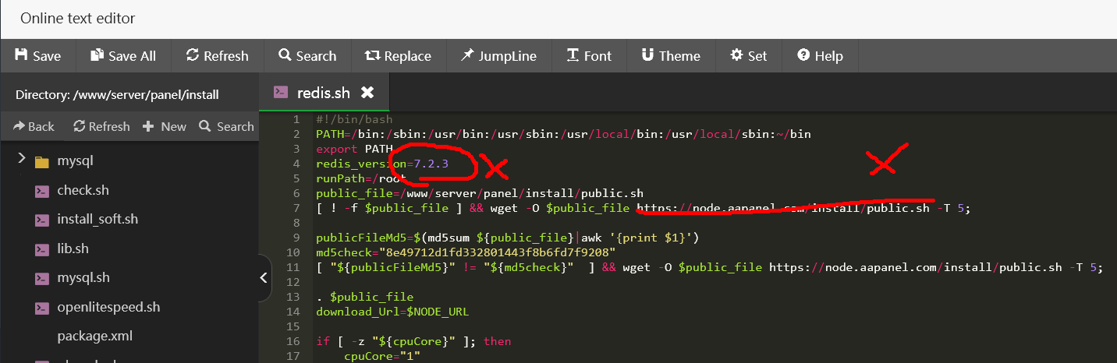Open mysql.sh file

coord(83,277)
